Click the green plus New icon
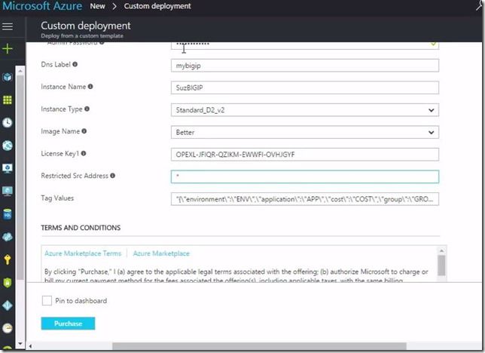 point(8,49)
